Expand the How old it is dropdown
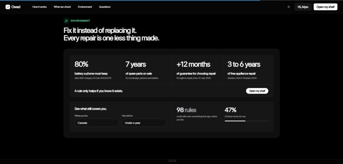Image resolution: width=343 pixels, height=164 pixels. pyautogui.click(x=144, y=123)
